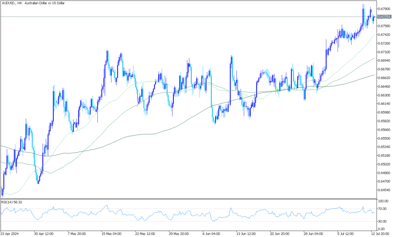Click the 0.67900 price axis label
395x237 pixels.
click(384, 9)
